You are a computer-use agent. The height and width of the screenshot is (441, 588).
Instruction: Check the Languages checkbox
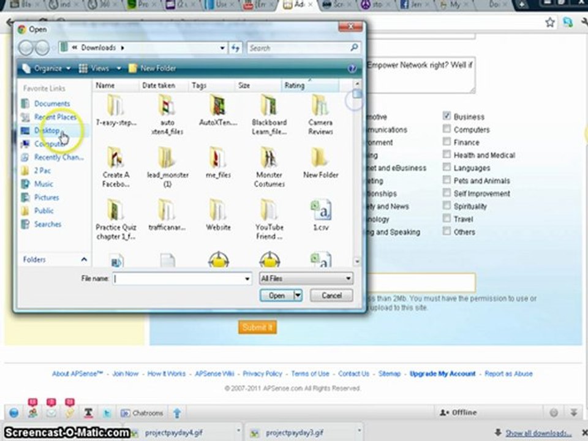pos(447,167)
